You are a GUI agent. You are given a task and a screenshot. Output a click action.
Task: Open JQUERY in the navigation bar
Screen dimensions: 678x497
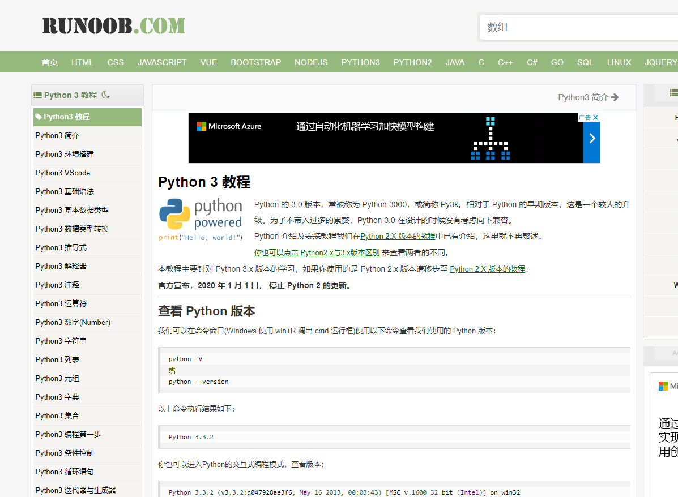661,62
